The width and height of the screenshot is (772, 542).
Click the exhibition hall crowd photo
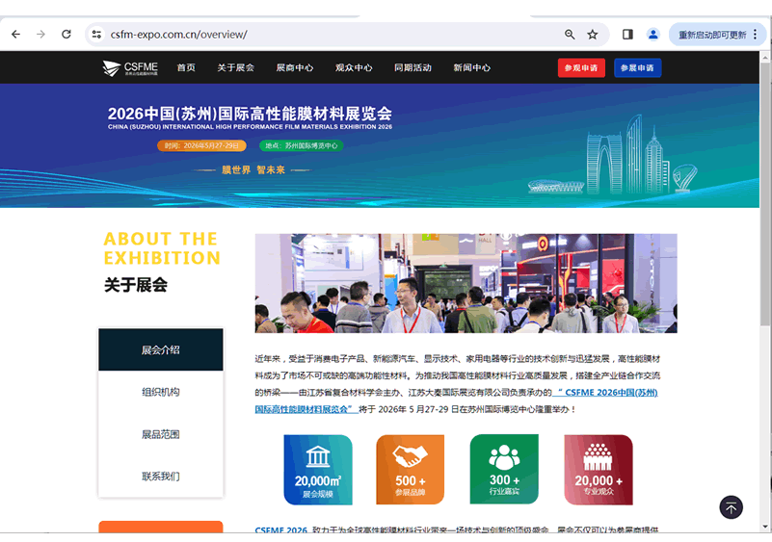pyautogui.click(x=466, y=283)
